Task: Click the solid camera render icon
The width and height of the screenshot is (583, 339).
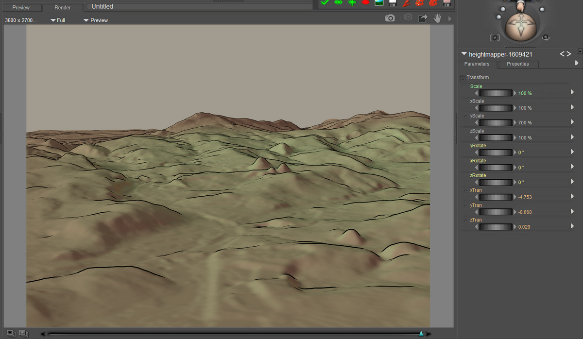Action: (x=390, y=18)
